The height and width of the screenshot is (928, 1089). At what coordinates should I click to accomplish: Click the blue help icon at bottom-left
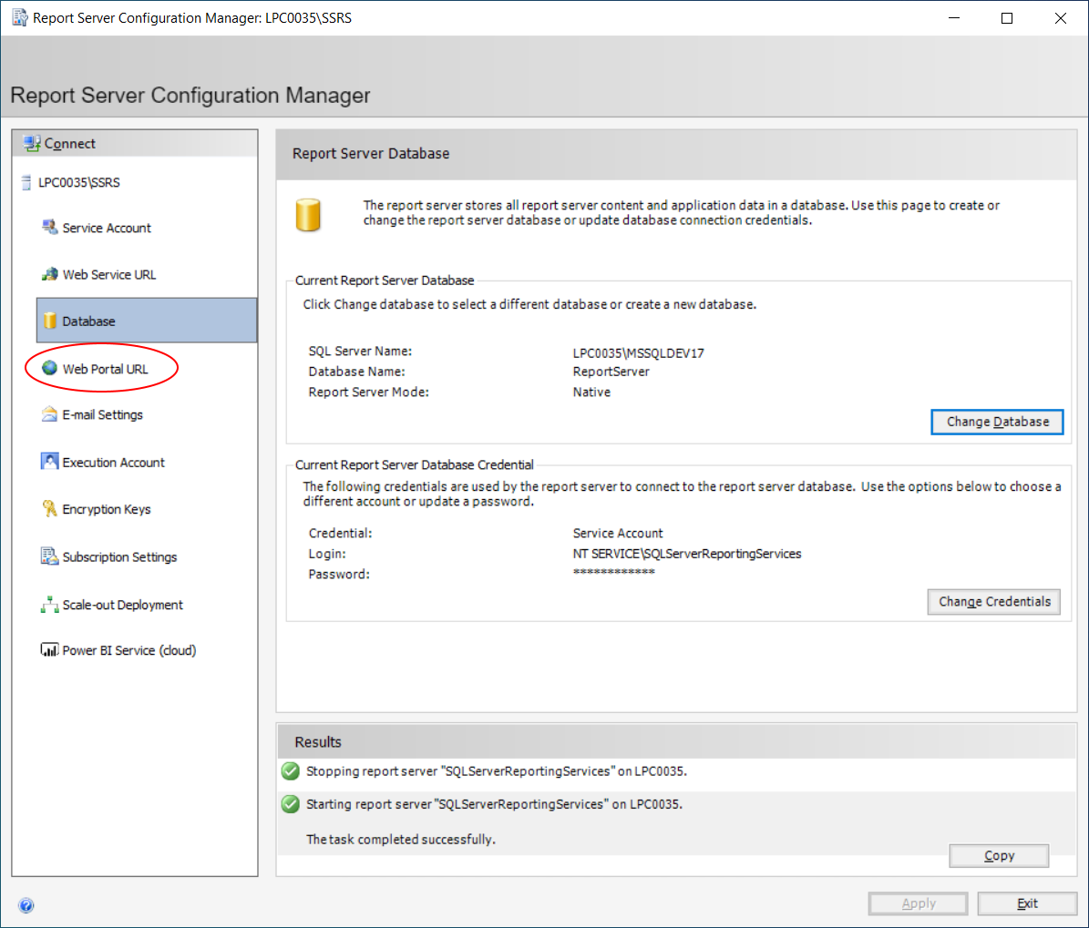[26, 905]
